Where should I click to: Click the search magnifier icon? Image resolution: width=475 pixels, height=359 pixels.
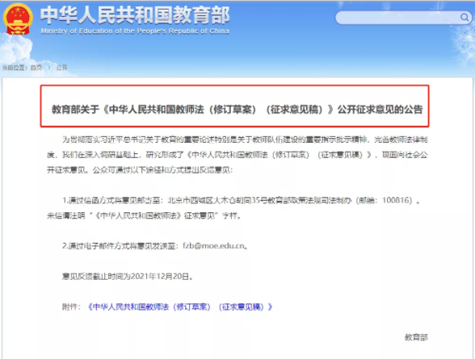(x=464, y=18)
